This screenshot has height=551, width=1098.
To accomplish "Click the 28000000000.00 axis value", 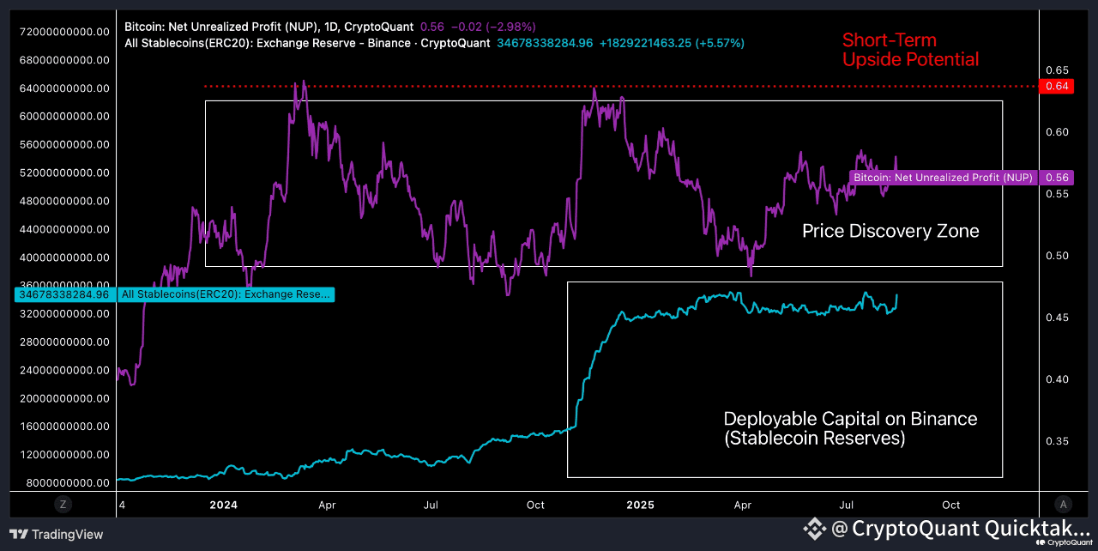I will click(63, 342).
